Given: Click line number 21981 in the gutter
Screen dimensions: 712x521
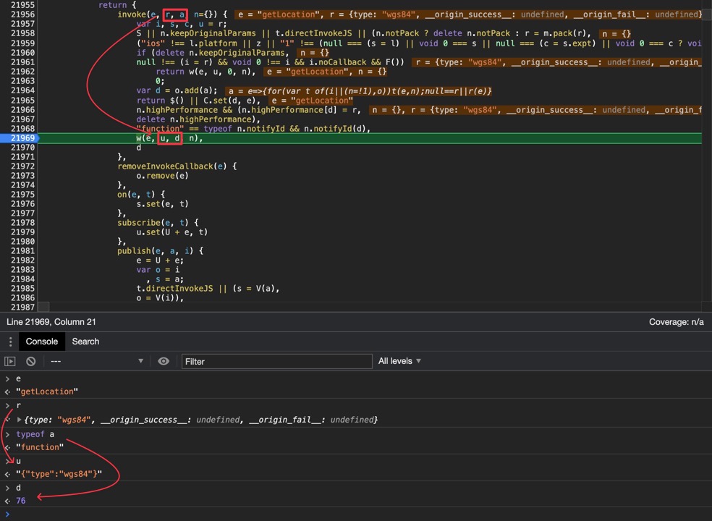Looking at the screenshot, I should pos(22,251).
